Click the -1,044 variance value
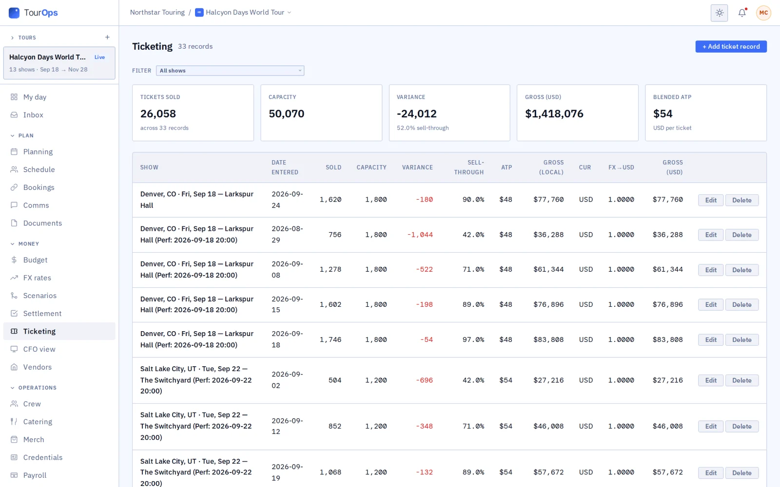The image size is (780, 487). (420, 235)
